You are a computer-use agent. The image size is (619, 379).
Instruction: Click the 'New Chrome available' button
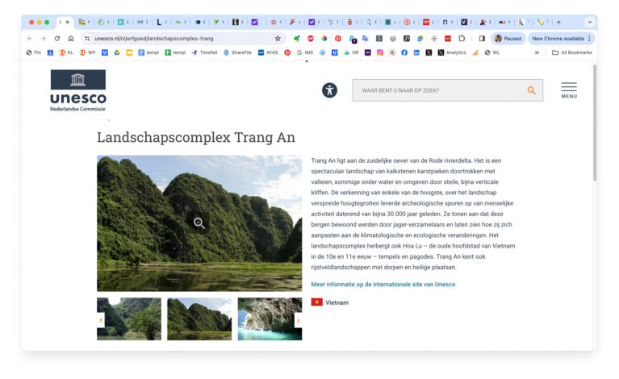561,38
